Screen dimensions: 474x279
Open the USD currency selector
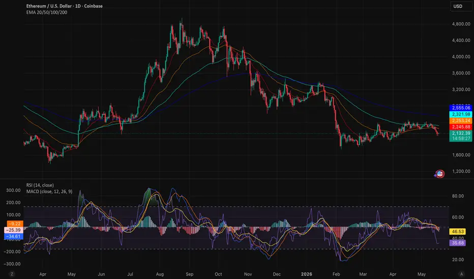(461, 6)
